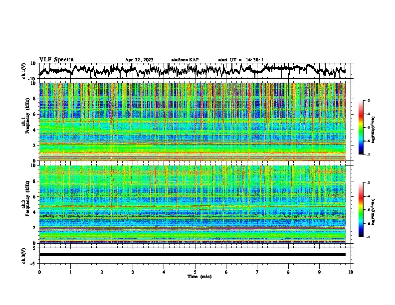
Task: Click the "4" minute time axis tick
Action: pyautogui.click(x=164, y=272)
